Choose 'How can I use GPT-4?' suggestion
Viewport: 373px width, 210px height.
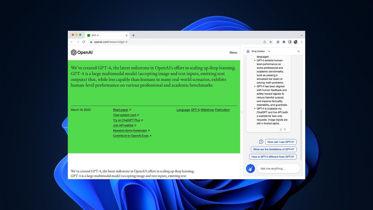tap(281, 142)
